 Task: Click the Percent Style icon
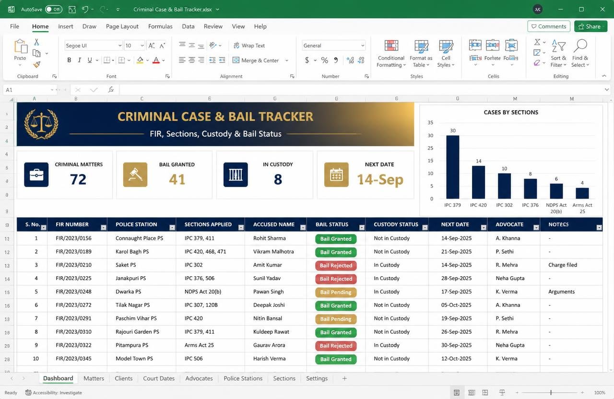pos(325,60)
